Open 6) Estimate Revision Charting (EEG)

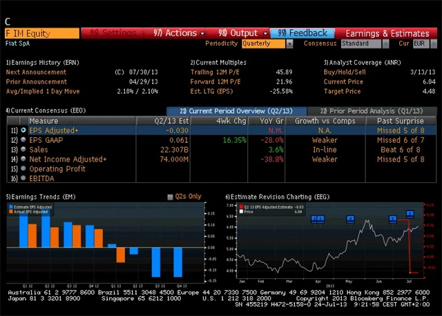click(x=278, y=197)
